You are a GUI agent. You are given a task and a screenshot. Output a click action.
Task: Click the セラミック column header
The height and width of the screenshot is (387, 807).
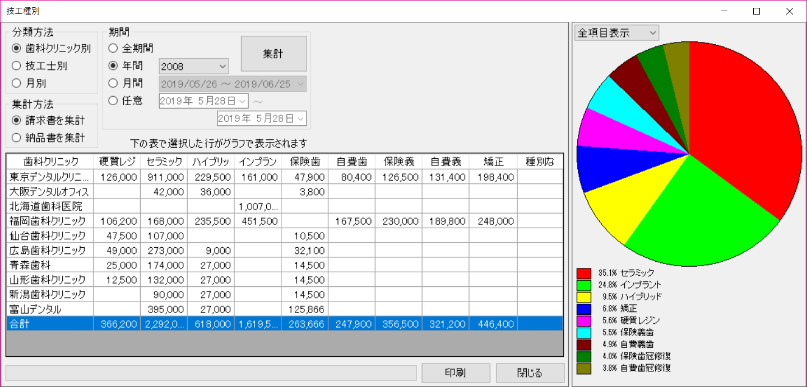tap(164, 162)
